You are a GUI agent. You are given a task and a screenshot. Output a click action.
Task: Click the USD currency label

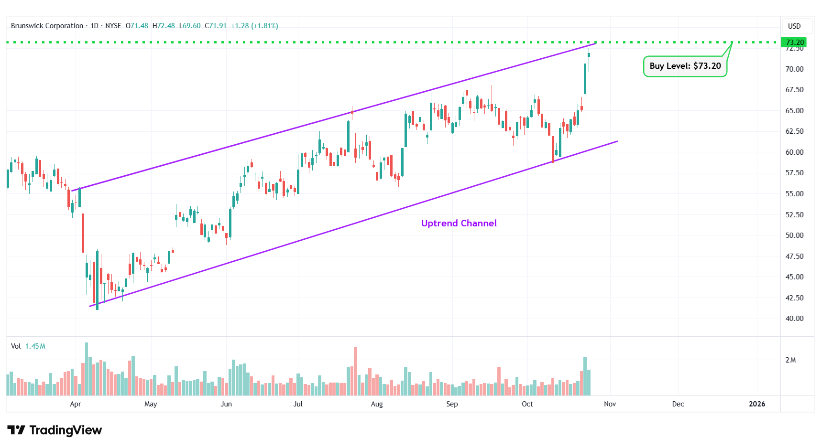click(794, 26)
